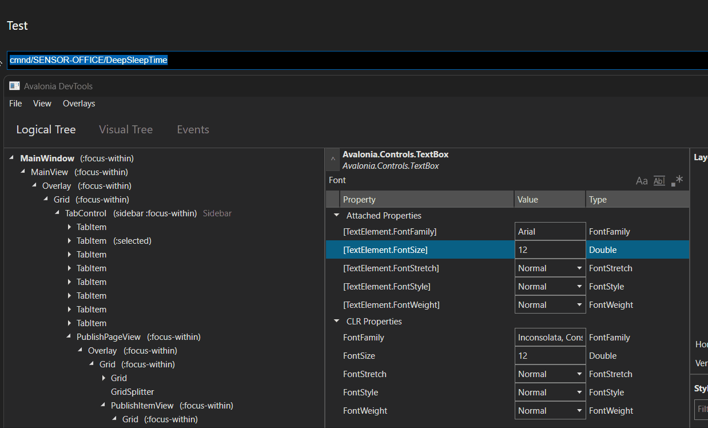The image size is (708, 428).
Task: Toggle the match case "Aa" filter icon
Action: pos(642,180)
